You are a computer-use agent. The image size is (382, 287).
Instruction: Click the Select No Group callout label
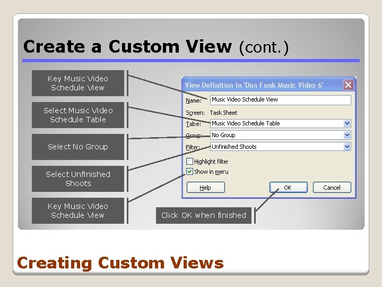78,147
